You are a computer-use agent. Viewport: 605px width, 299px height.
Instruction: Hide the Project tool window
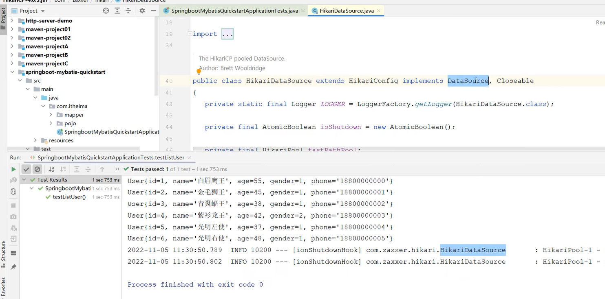point(154,10)
